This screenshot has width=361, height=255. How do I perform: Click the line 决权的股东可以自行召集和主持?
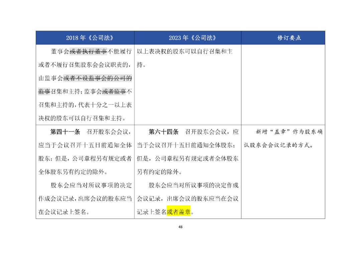pos(83,118)
